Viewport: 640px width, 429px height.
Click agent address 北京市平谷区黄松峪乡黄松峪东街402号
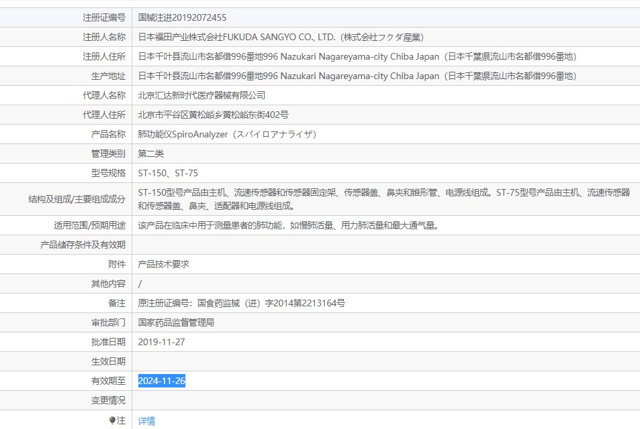coord(213,115)
